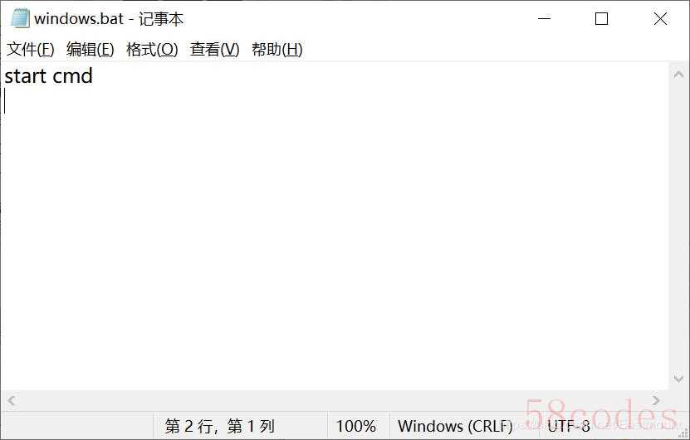This screenshot has height=440, width=690.
Task: Click the 100% zoom level in status bar
Action: click(x=356, y=426)
